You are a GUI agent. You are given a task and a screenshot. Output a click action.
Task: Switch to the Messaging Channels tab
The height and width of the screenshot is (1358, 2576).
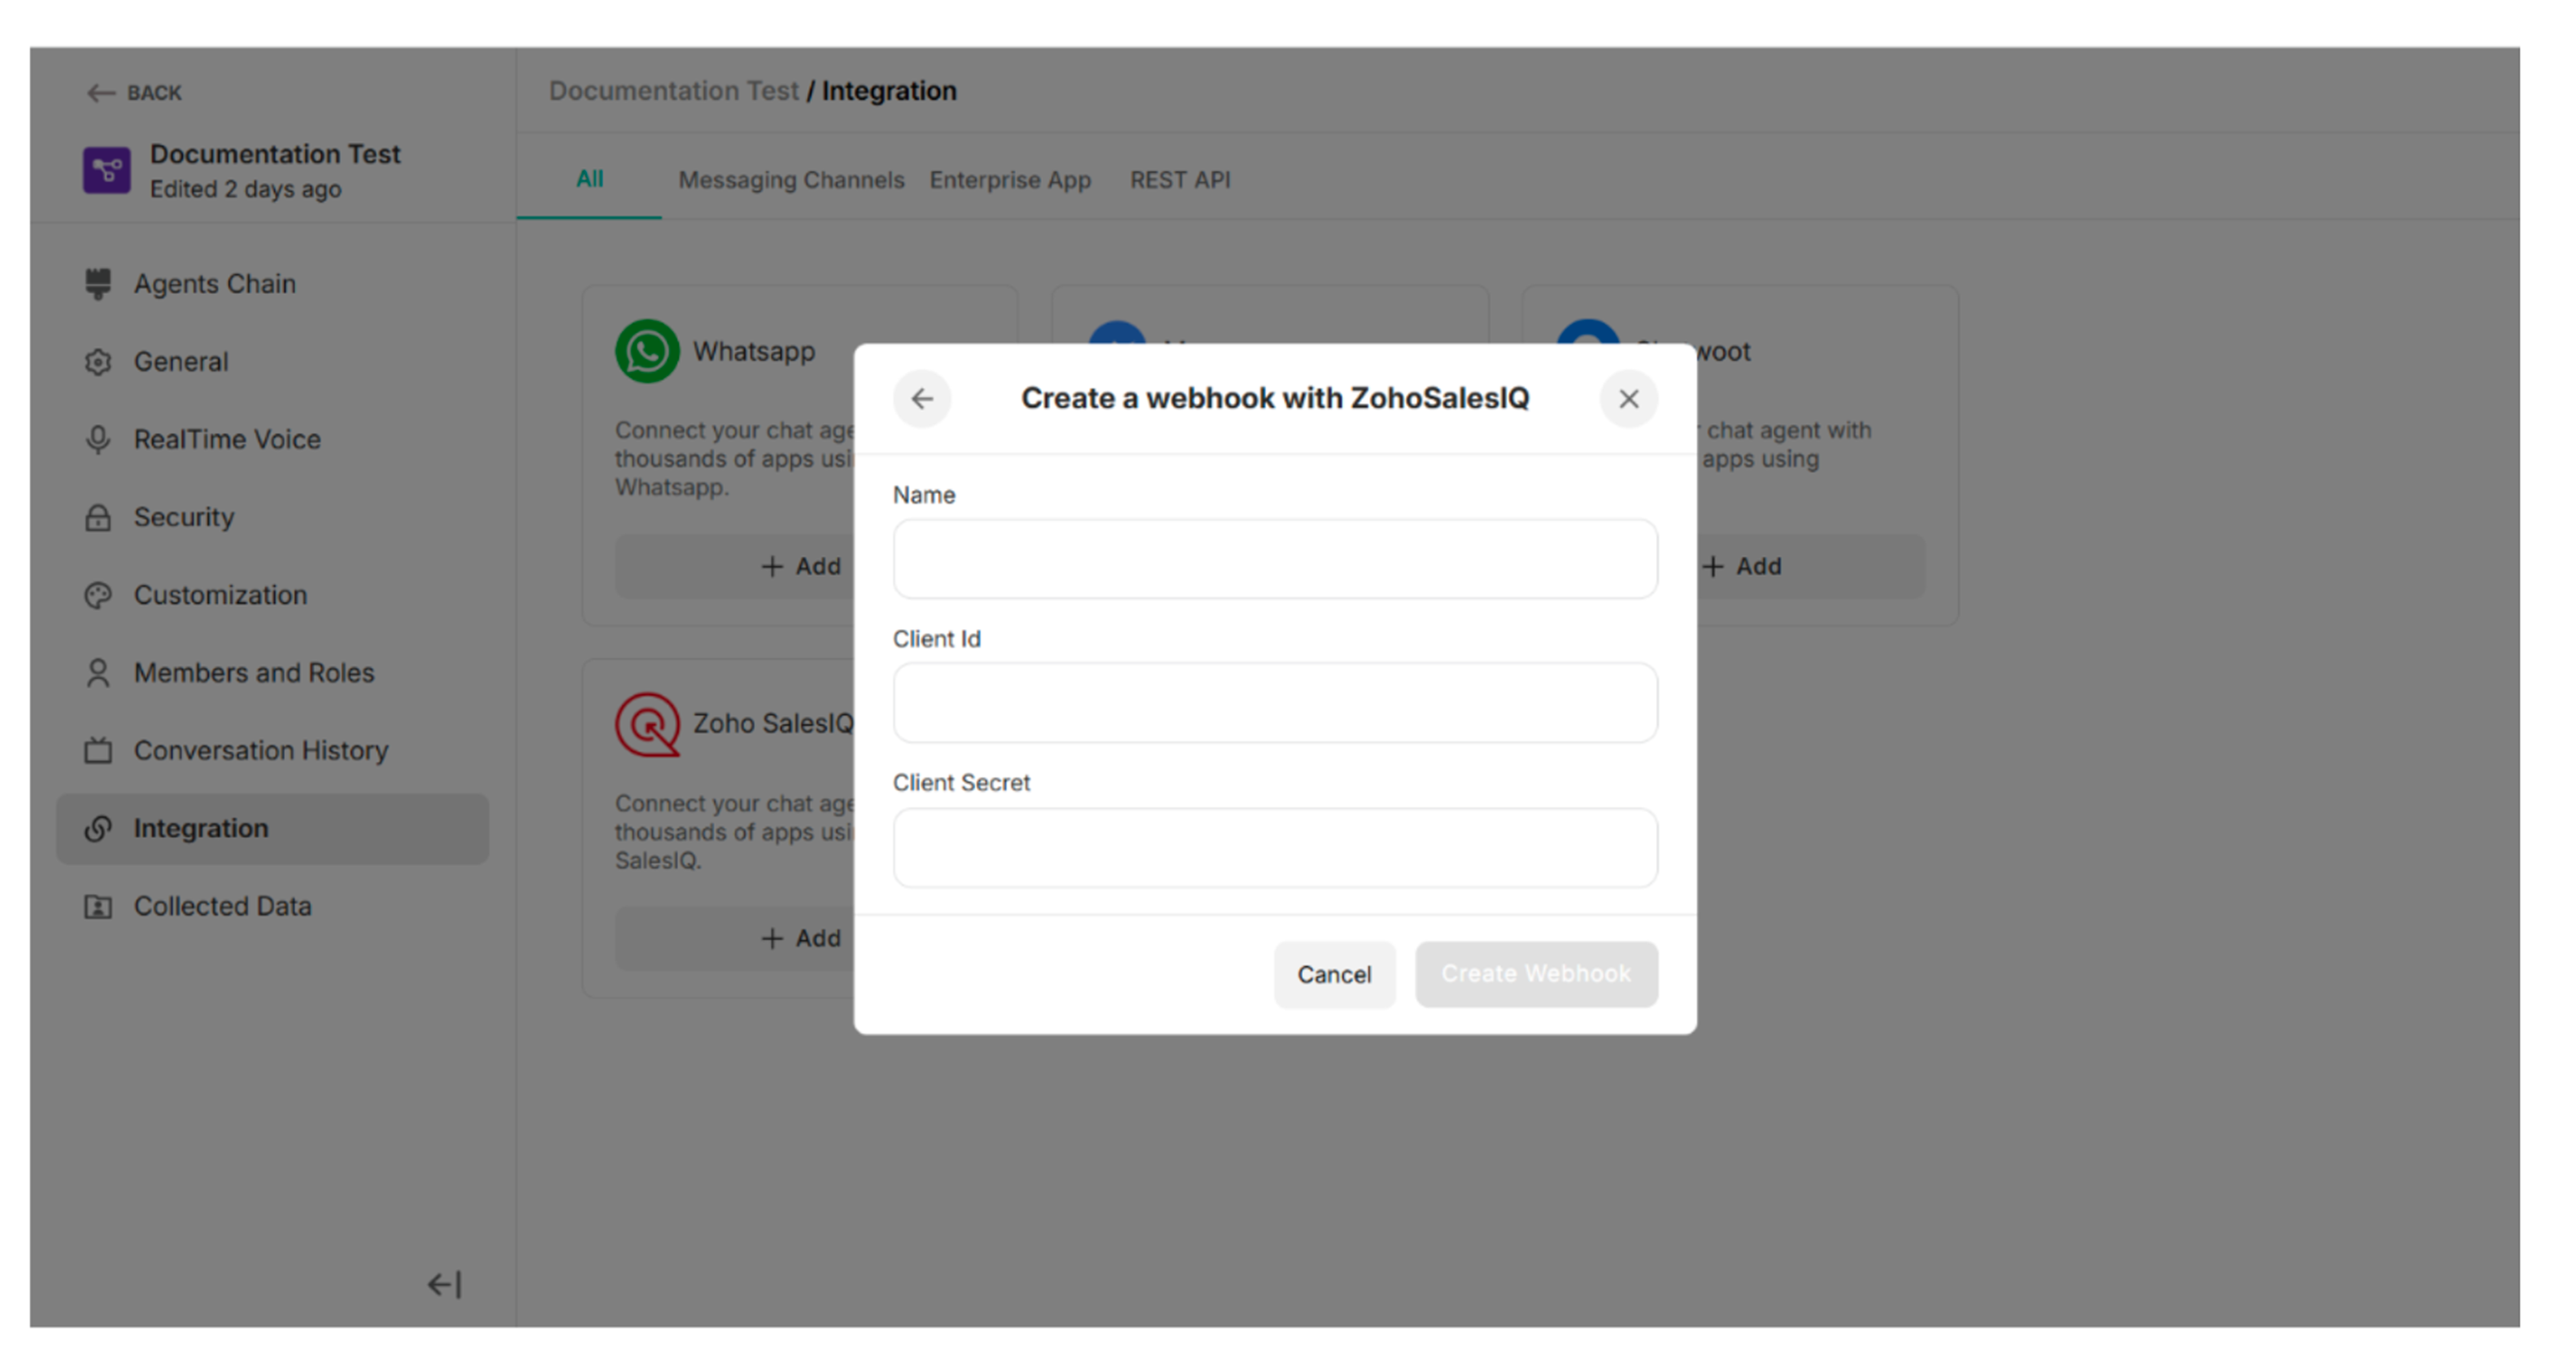tap(791, 180)
